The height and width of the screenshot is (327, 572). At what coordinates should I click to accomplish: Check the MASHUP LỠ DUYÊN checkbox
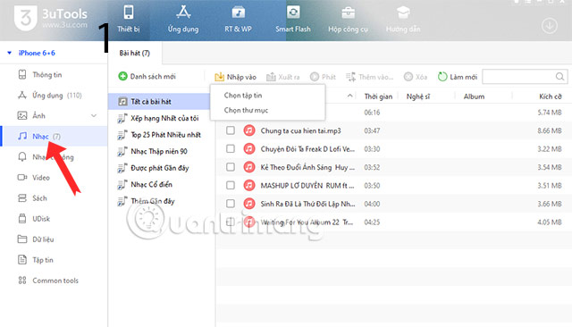click(x=231, y=185)
